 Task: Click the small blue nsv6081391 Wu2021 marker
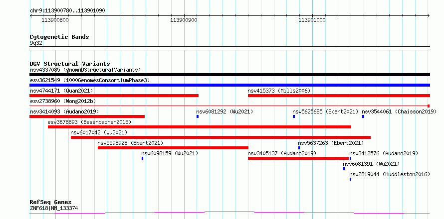click(x=344, y=169)
